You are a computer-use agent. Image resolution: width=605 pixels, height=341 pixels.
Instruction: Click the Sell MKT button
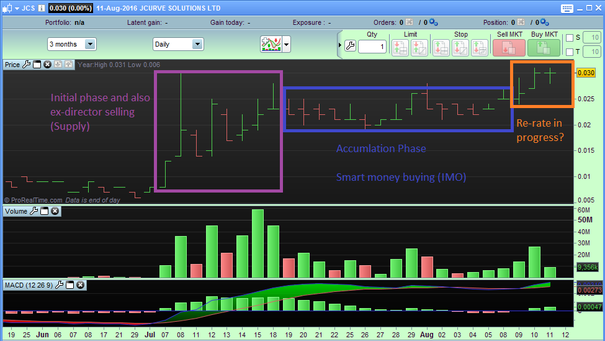tap(509, 48)
